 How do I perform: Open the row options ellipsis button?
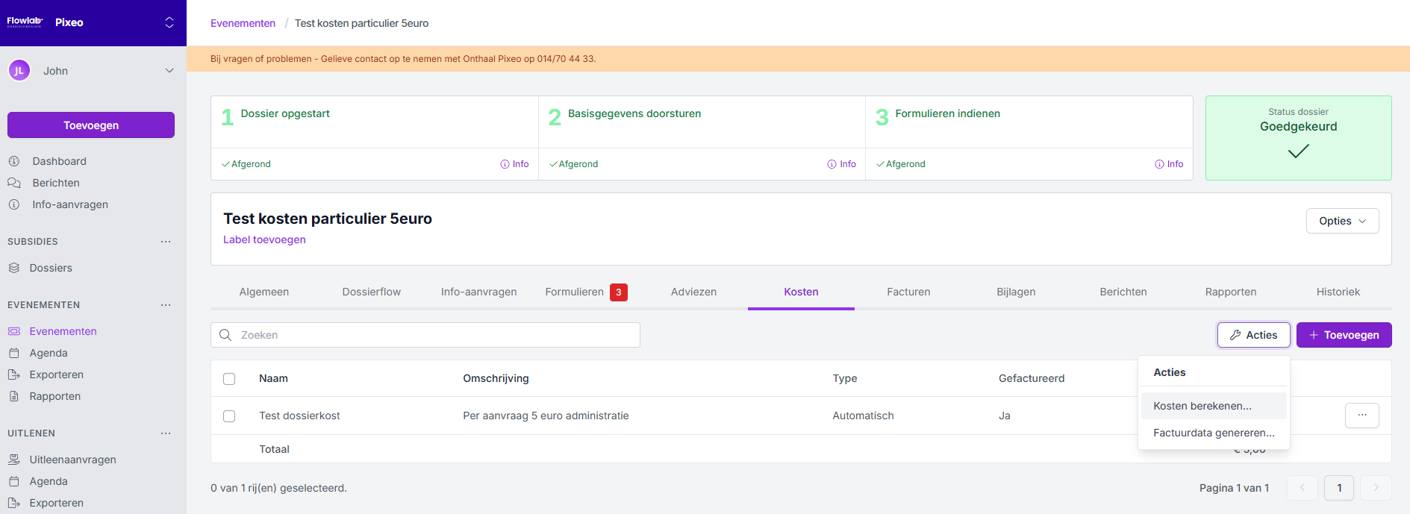(x=1361, y=416)
